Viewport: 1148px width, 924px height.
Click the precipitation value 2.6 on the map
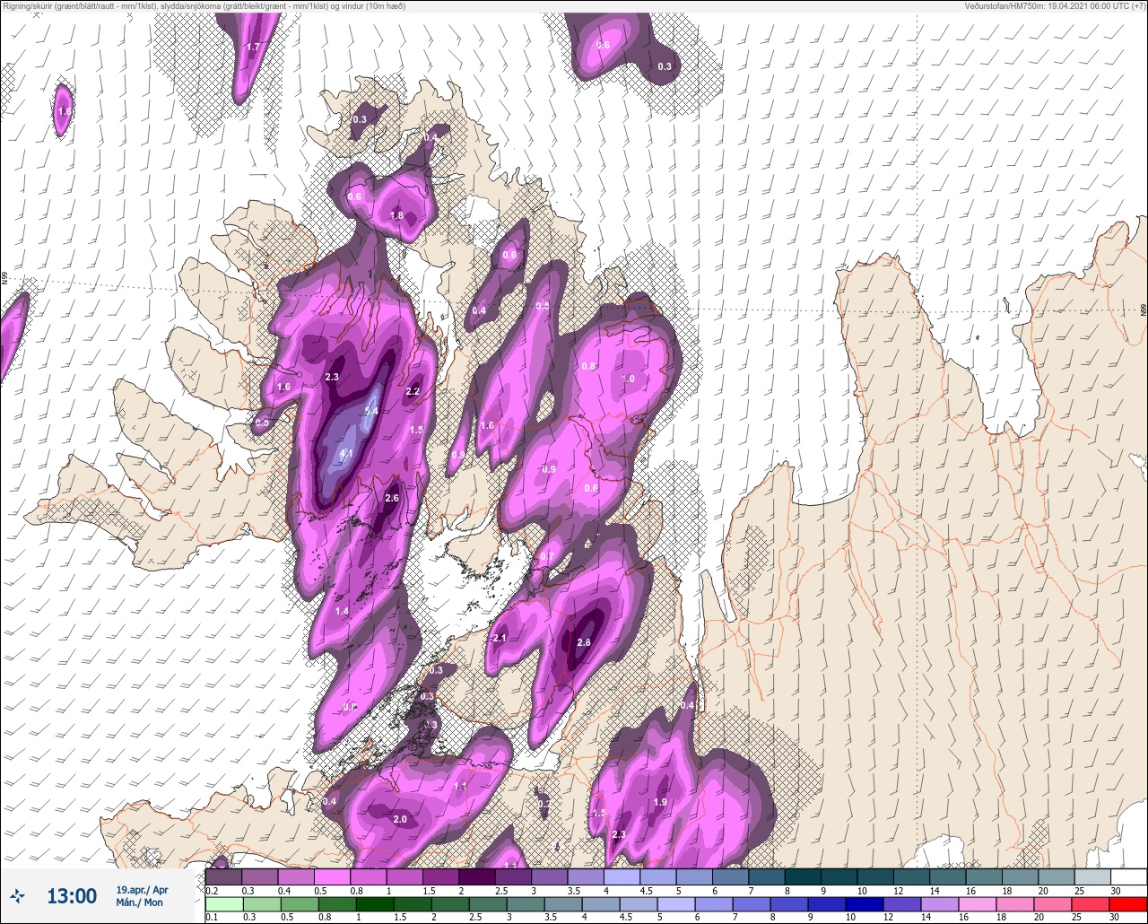pos(392,499)
